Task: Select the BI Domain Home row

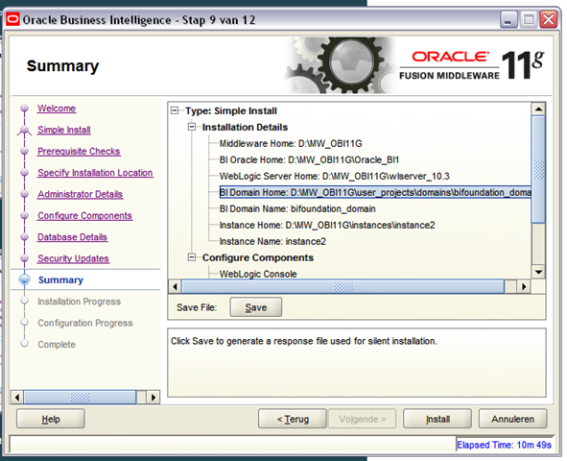Action: (375, 192)
